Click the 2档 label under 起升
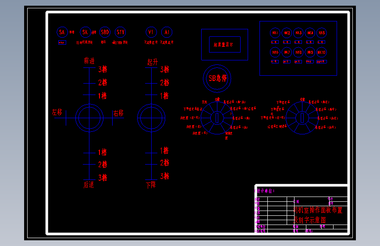The image size is (380, 246). point(164,83)
